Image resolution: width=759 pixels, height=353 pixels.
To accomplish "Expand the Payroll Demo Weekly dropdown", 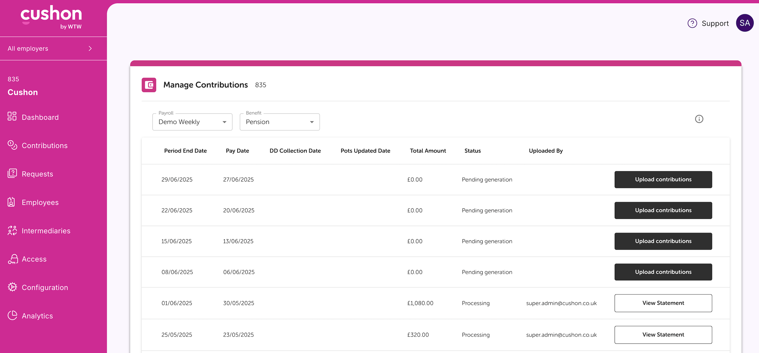I will [192, 122].
